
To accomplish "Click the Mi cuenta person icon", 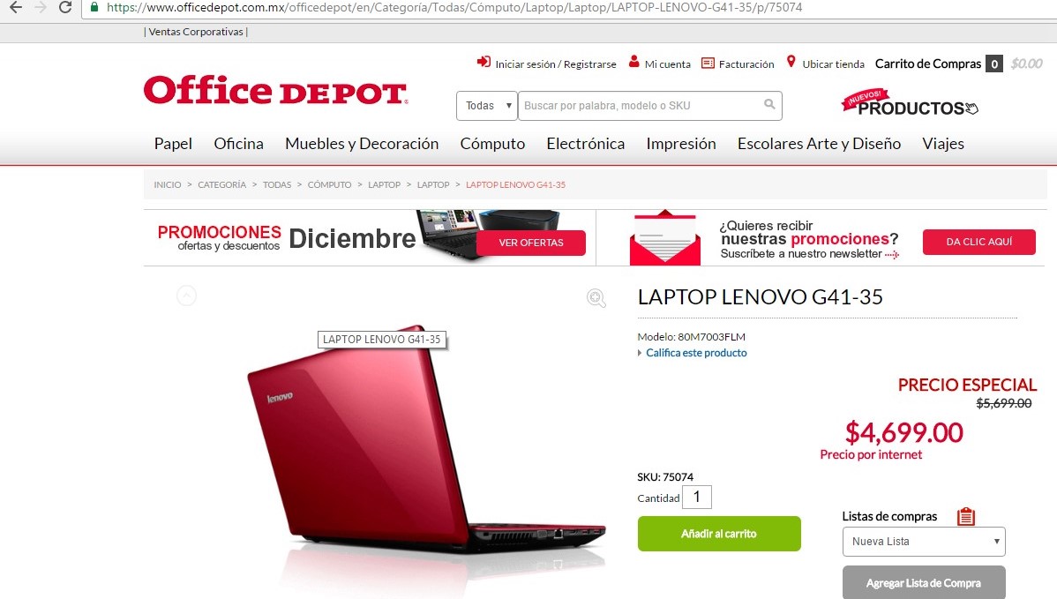I will click(x=633, y=62).
